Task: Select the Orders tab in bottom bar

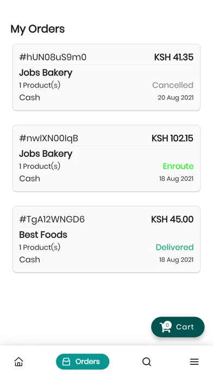Action: 83,362
